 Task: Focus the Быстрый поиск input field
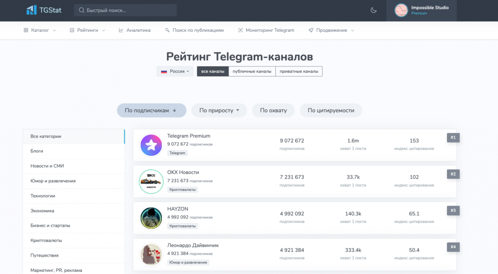(x=125, y=10)
